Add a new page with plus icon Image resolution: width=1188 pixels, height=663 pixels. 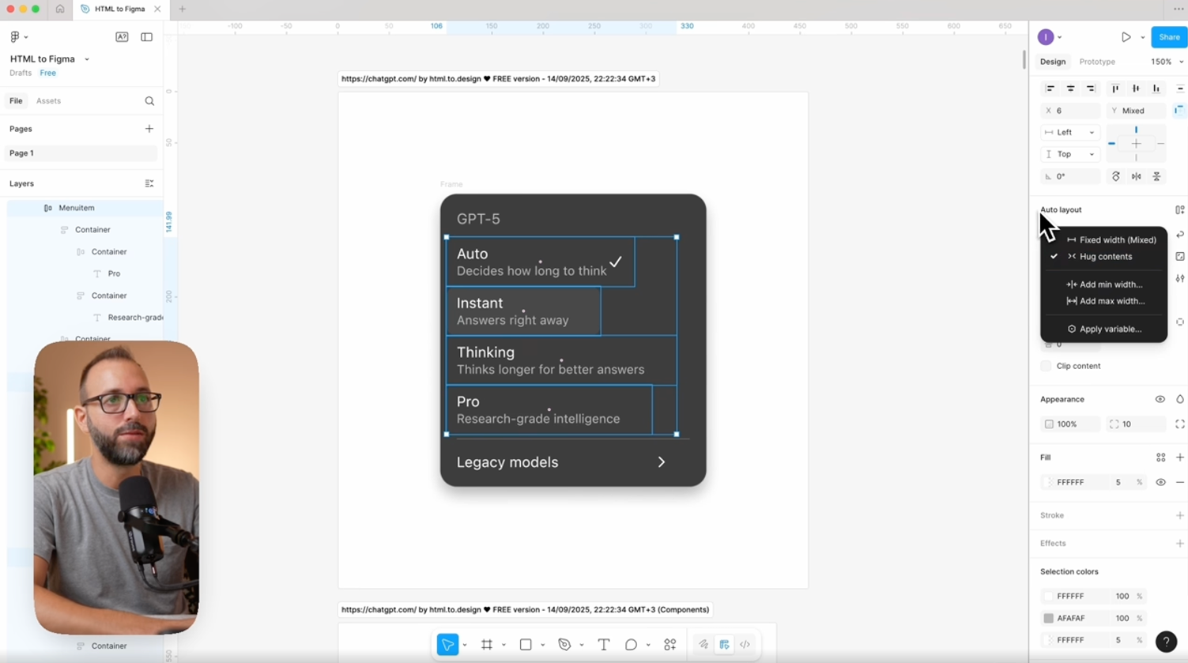(149, 129)
